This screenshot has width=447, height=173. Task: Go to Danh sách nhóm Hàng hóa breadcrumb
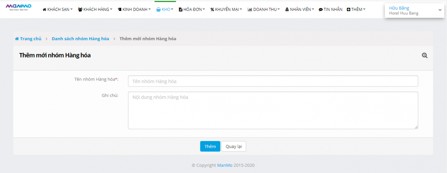pos(80,39)
